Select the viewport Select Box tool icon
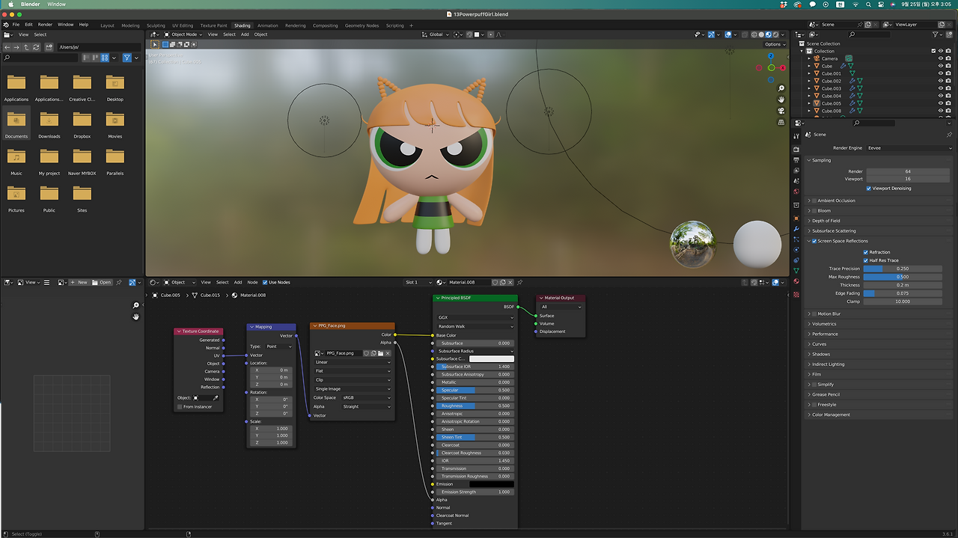The image size is (958, 538). (166, 44)
